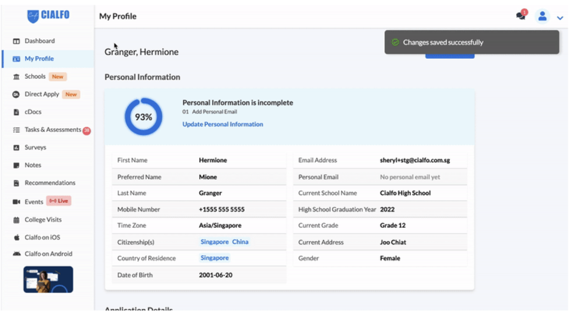Go to Schools section
Screen dimensions: 569x311
(35, 77)
